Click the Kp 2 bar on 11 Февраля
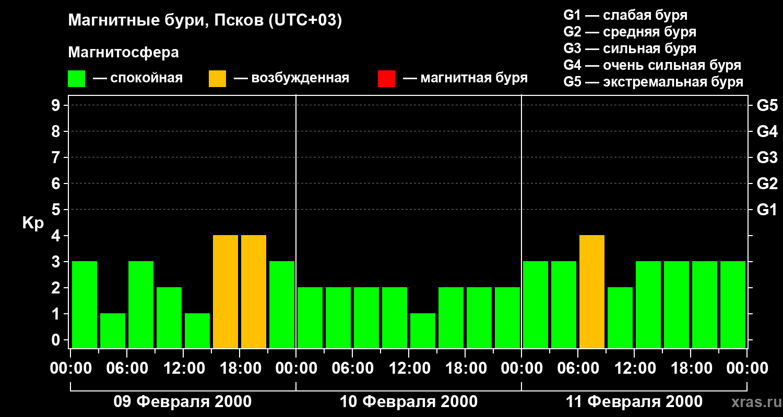Screen dimensions: 783x417 tap(620, 317)
